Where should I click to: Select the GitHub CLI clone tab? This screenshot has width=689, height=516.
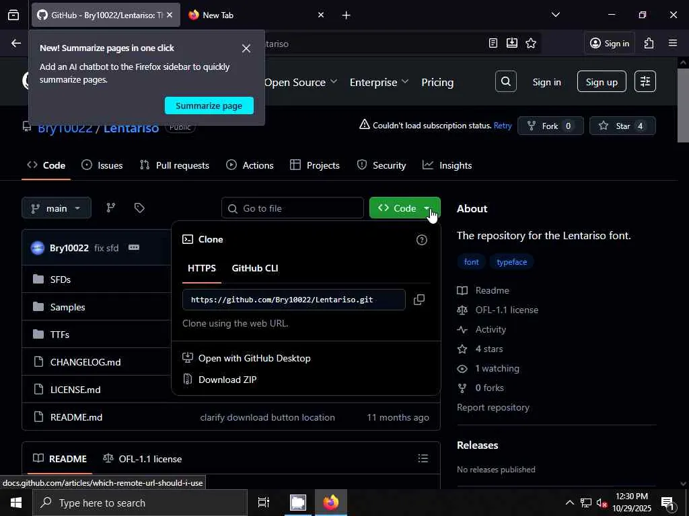[x=255, y=268]
